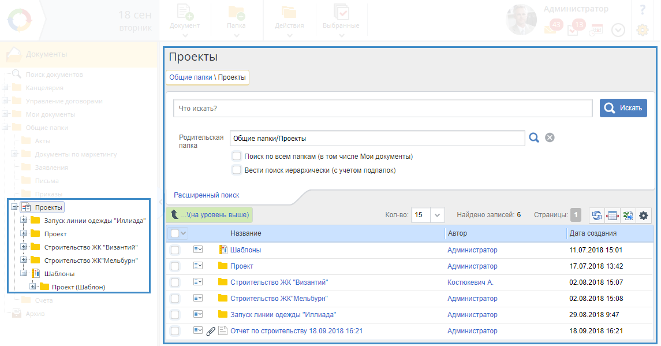Open the Документ toolbar menu

(x=185, y=20)
